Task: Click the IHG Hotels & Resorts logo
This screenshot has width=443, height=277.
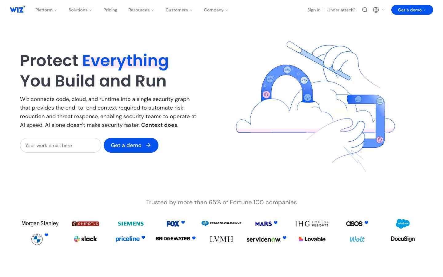Action: click(x=312, y=224)
